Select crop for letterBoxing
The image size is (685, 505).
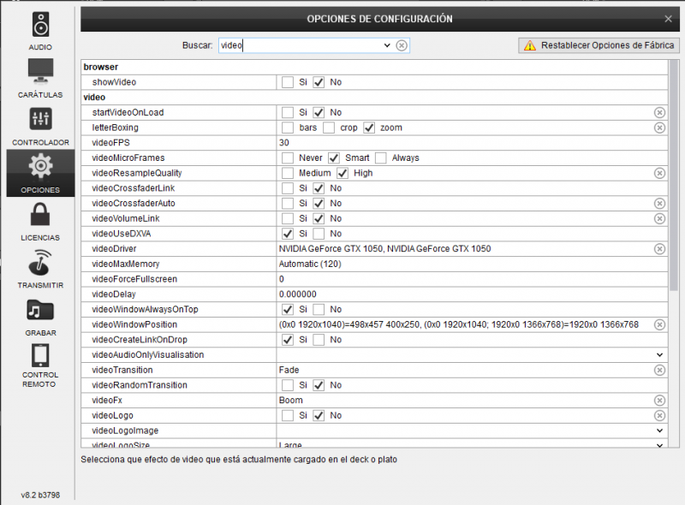pos(329,128)
